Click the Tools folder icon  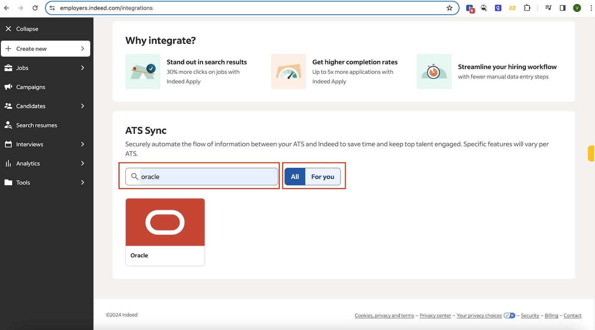click(x=8, y=182)
